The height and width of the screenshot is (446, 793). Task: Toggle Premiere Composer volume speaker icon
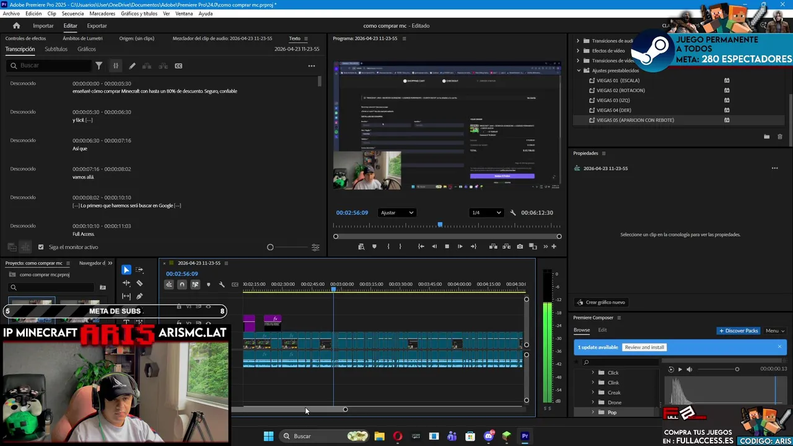[690, 369]
